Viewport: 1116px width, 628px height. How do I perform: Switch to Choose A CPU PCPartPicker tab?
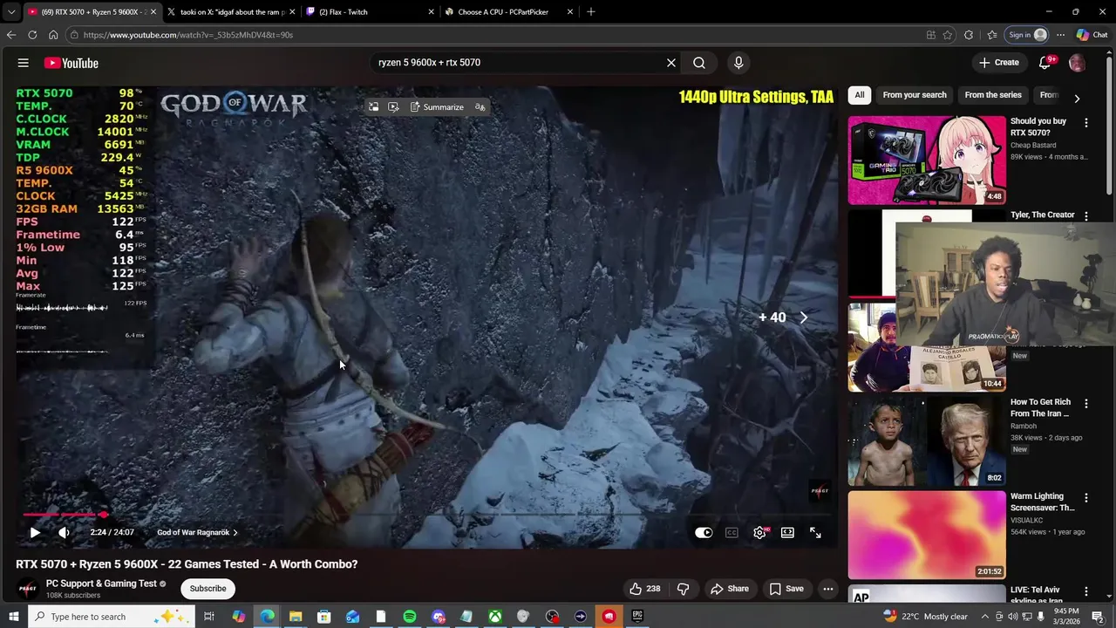508,12
